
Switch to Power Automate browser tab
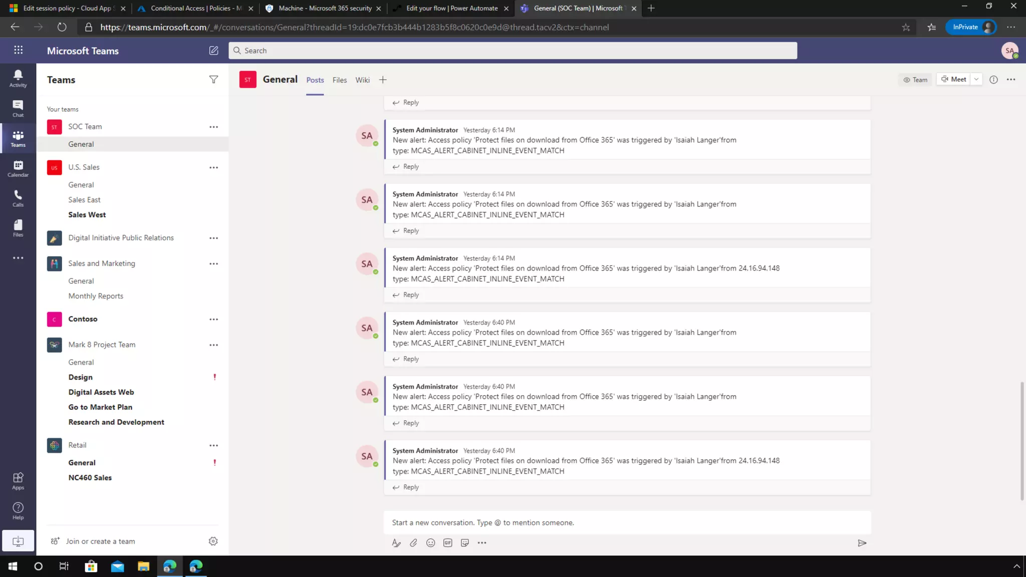coord(450,8)
